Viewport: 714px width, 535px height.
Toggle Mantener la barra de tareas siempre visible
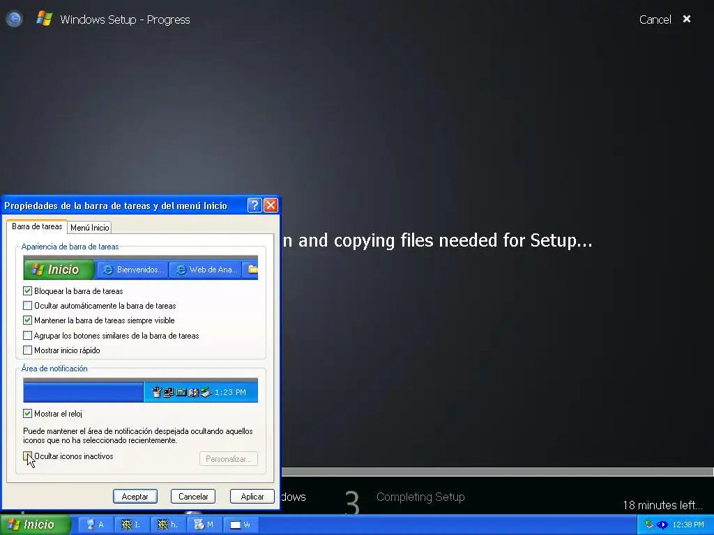27,320
